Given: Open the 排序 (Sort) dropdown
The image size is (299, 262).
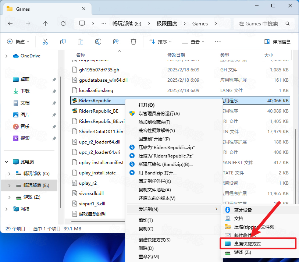Looking at the screenshot, I should click(x=160, y=42).
